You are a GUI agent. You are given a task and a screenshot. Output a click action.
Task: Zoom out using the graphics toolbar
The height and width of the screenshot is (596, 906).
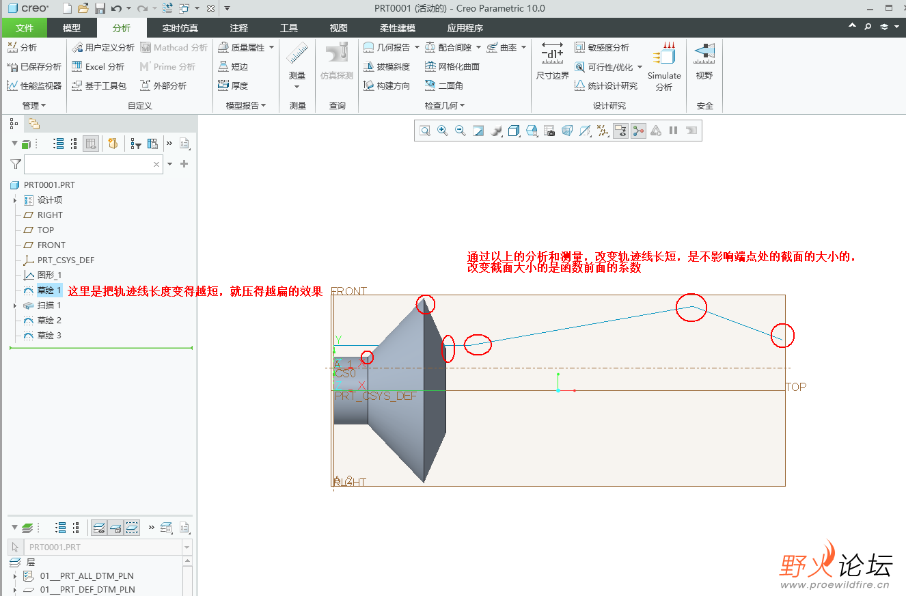tap(461, 131)
